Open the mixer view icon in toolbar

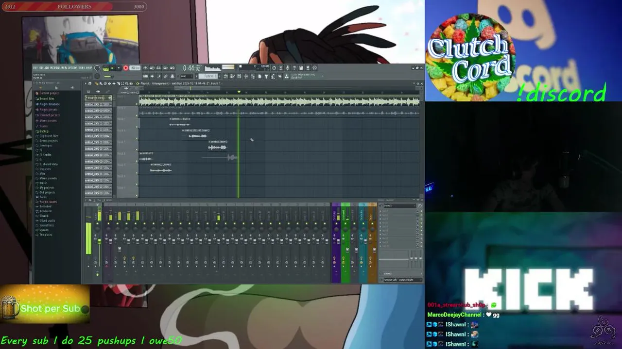[246, 76]
